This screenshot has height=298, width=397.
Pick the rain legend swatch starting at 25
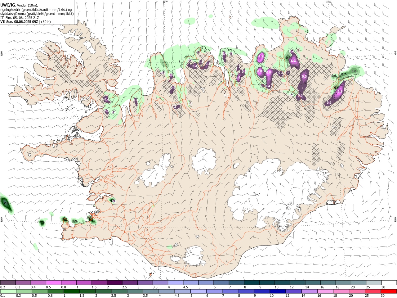point(373,291)
